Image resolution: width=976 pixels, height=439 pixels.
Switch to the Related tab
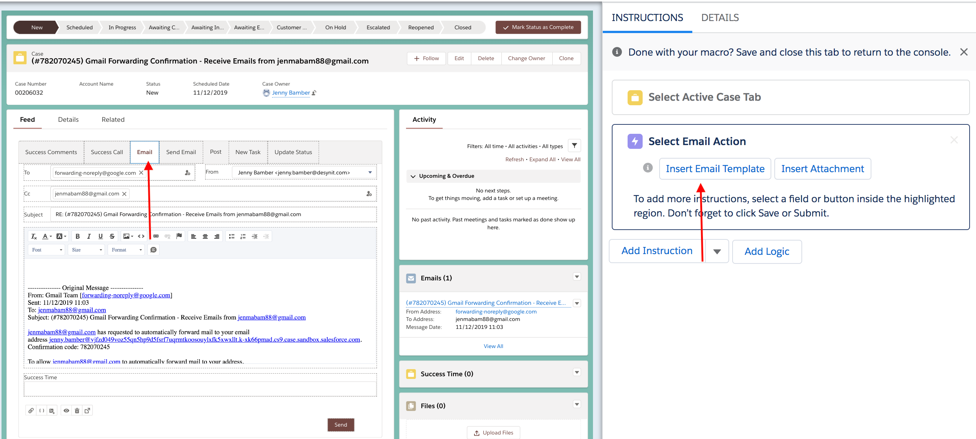click(x=113, y=120)
